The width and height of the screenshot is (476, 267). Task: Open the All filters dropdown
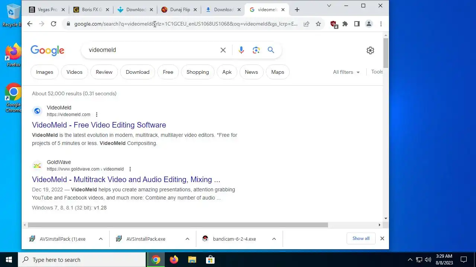tap(346, 72)
